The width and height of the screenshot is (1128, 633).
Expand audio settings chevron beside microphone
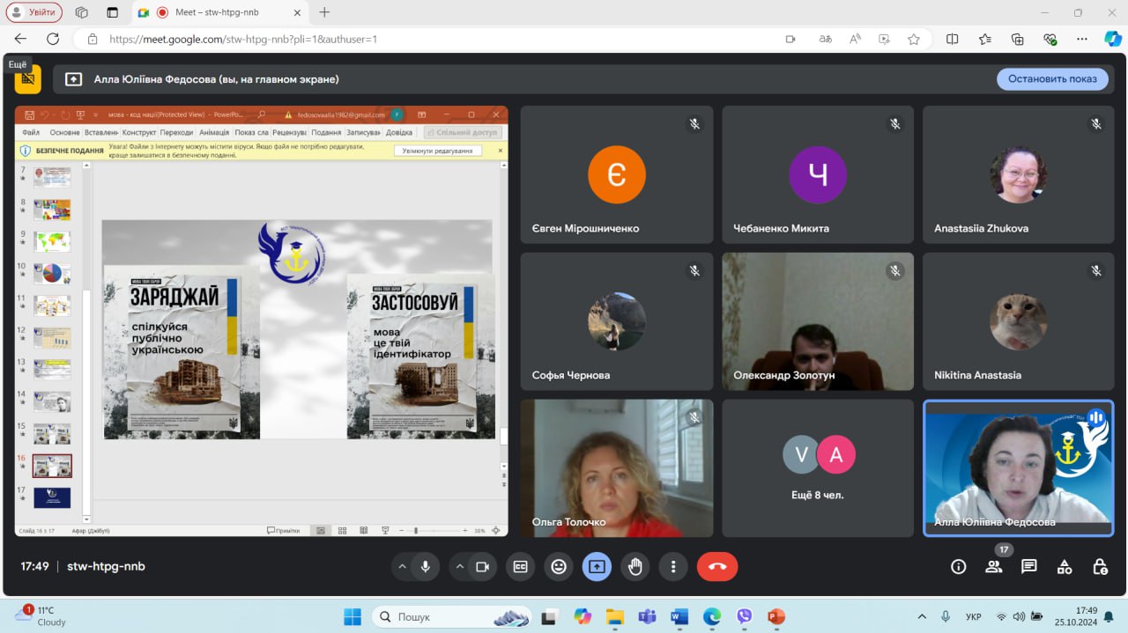[403, 566]
